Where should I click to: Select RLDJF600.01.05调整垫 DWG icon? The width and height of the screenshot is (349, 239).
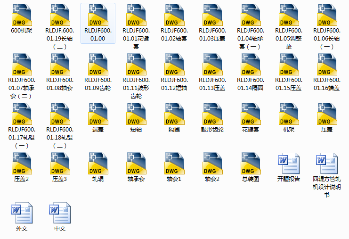pos(289,15)
